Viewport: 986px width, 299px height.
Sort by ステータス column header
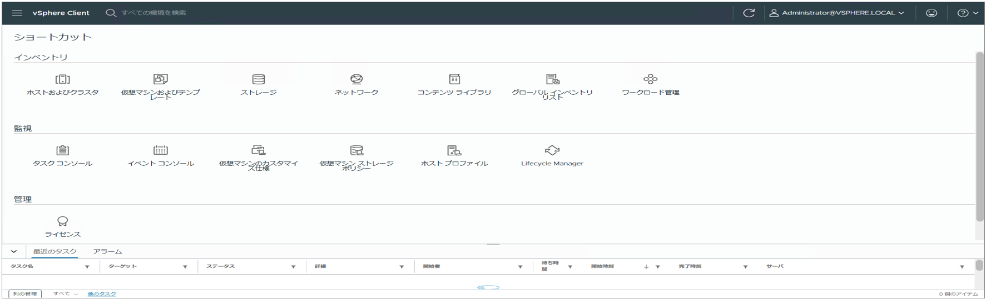221,266
